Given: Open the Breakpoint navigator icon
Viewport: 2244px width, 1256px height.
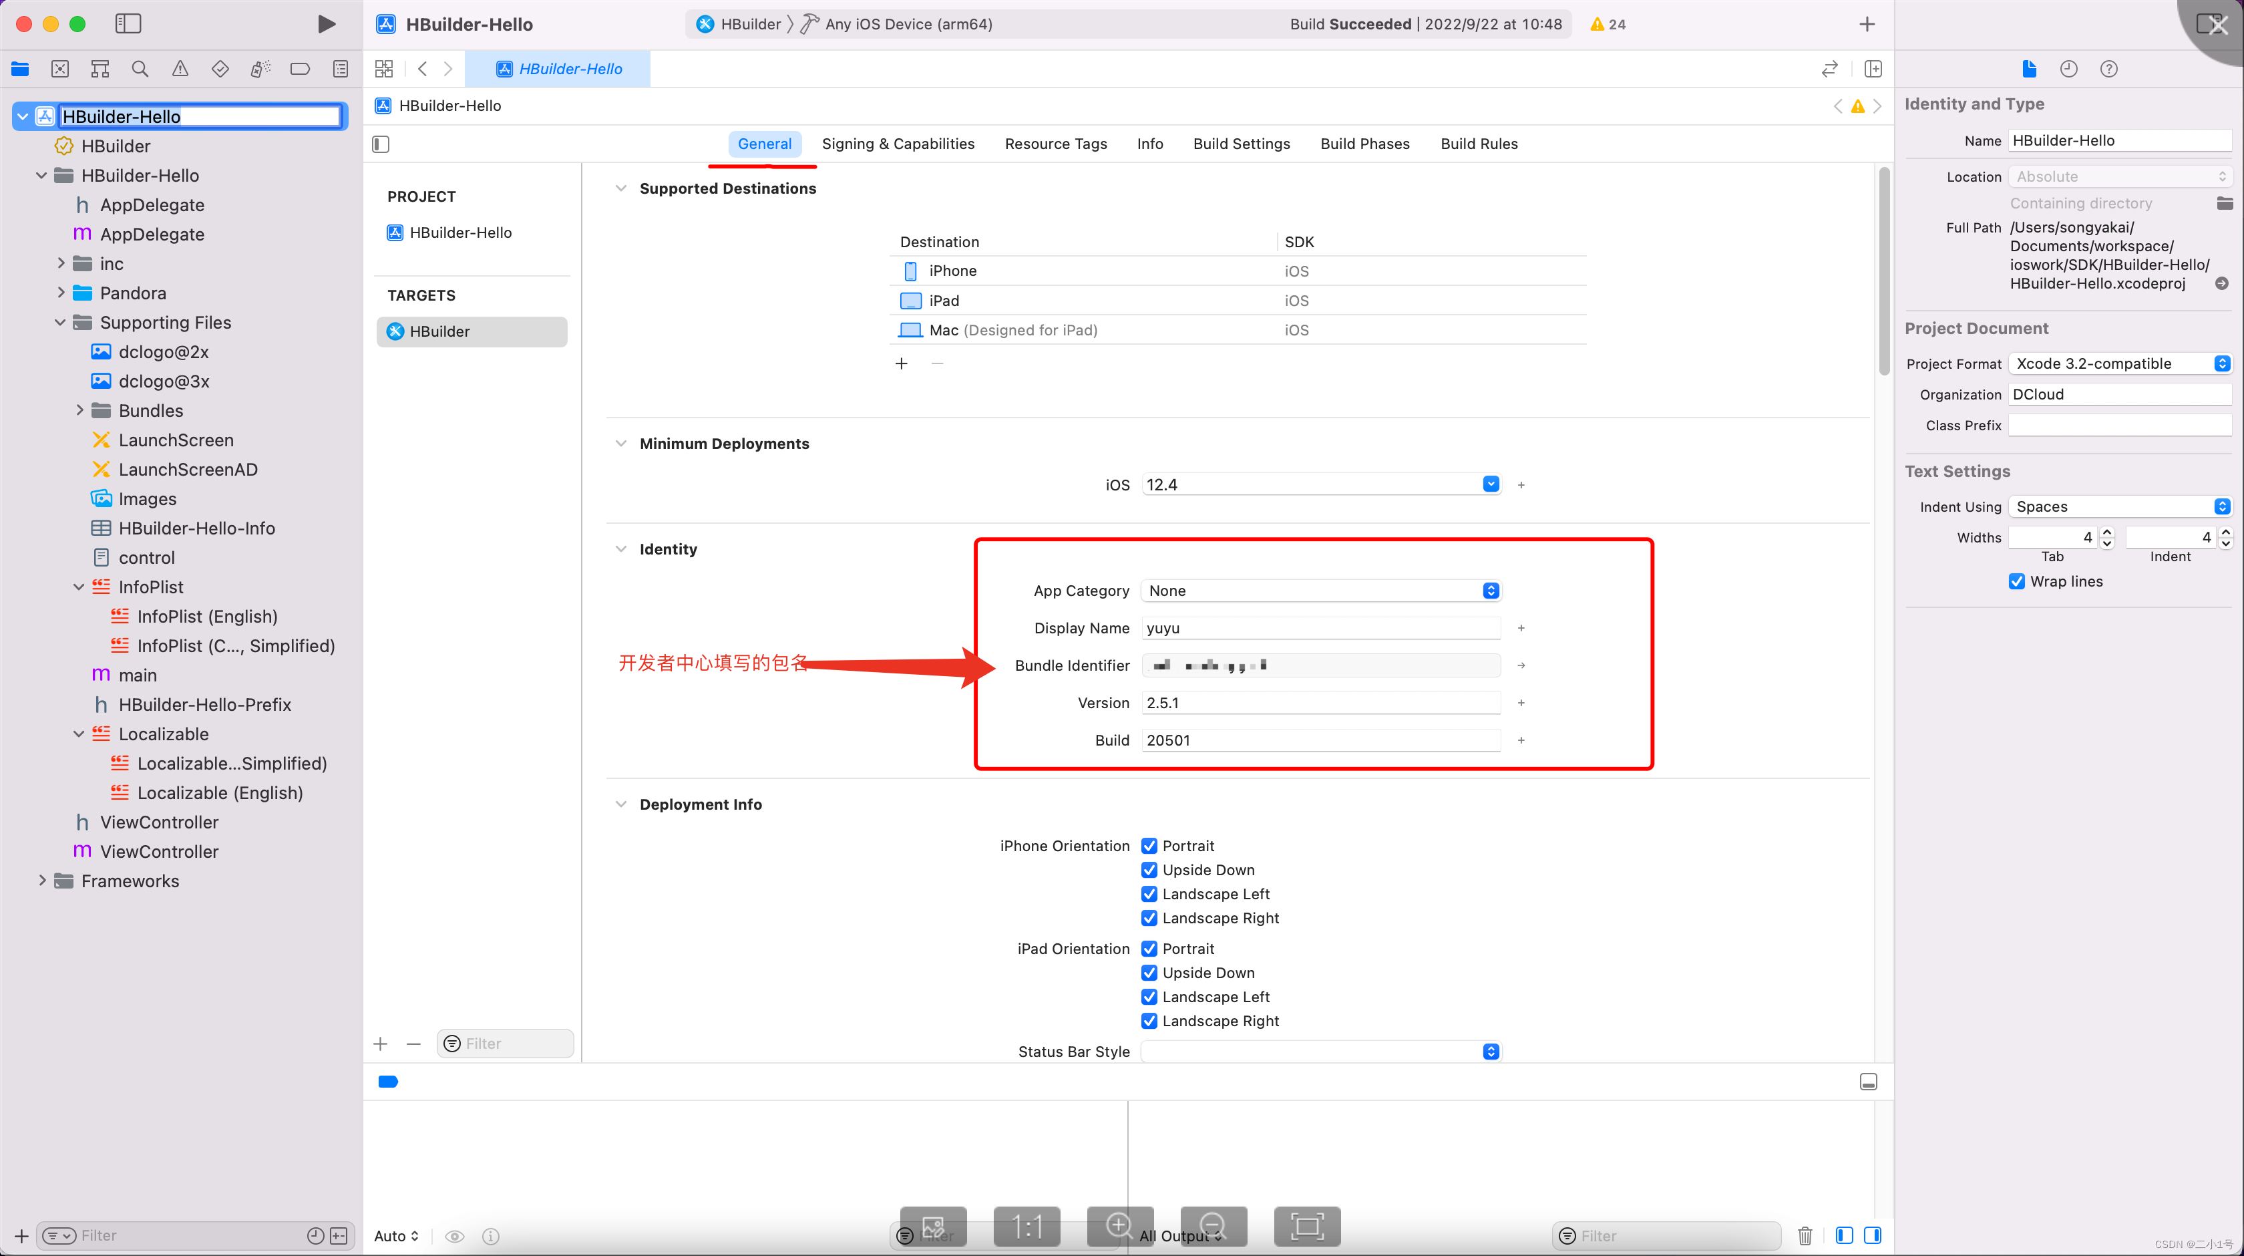Looking at the screenshot, I should pos(300,69).
